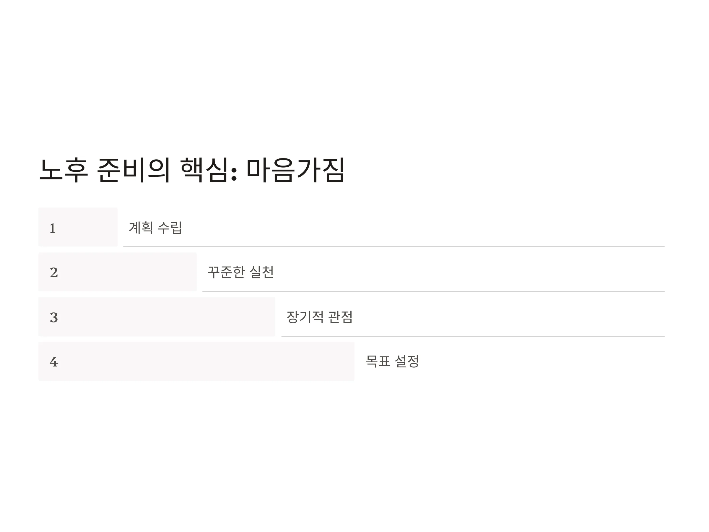Select the number 3 step box
Image resolution: width=709 pixels, height=532 pixels.
pos(157,317)
